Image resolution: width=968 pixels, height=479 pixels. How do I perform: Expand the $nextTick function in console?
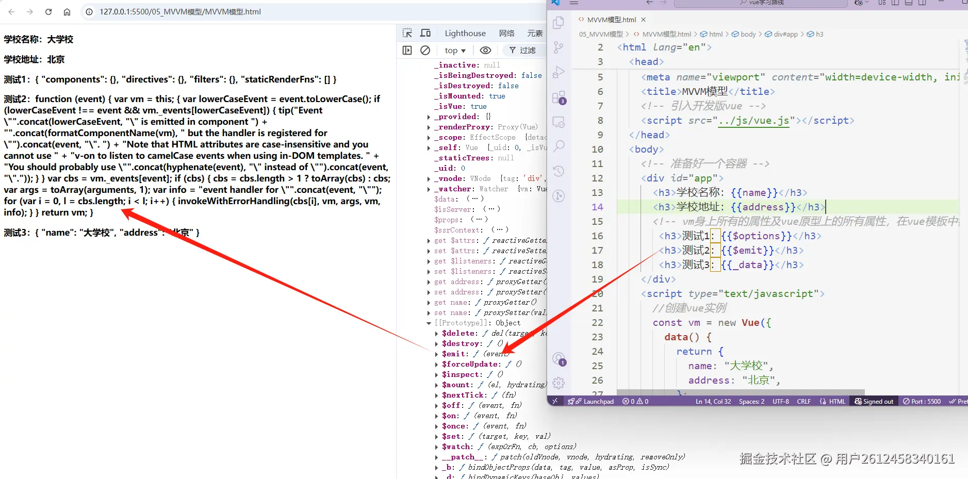click(437, 395)
